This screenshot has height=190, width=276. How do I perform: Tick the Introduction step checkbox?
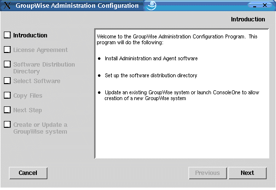point(7,35)
